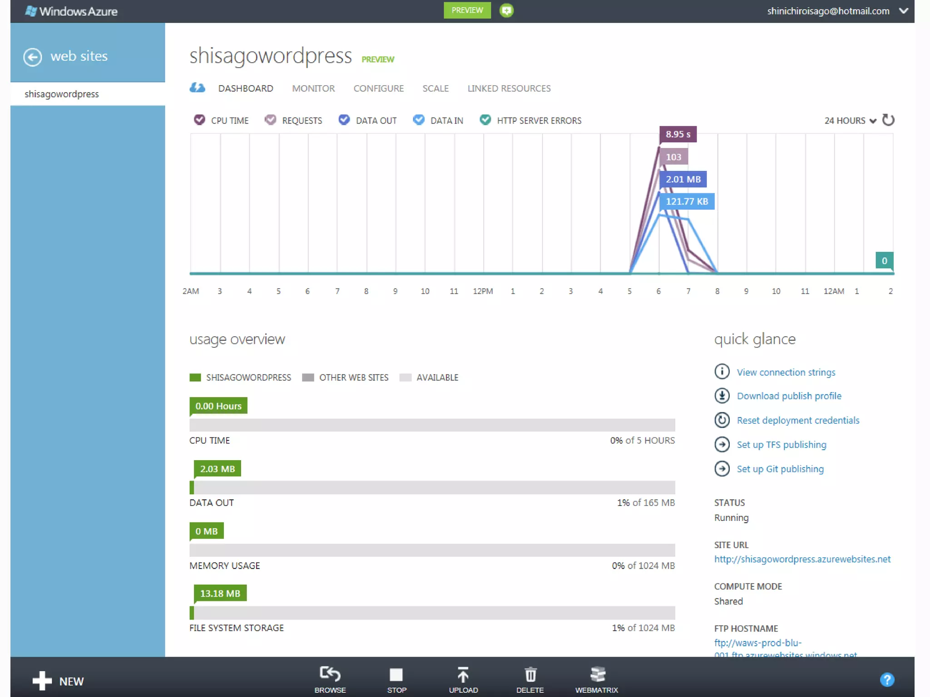Toggle the REQUESTS metric checkbox
Viewport: 930px width, 697px height.
(271, 120)
